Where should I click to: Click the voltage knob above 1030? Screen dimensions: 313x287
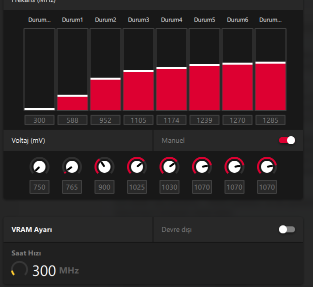[x=169, y=166]
